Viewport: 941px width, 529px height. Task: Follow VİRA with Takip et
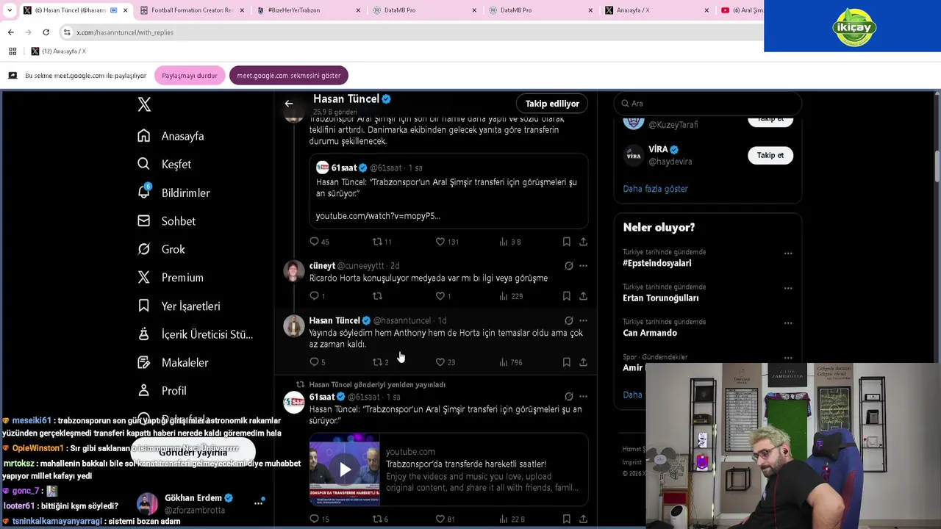pyautogui.click(x=770, y=155)
